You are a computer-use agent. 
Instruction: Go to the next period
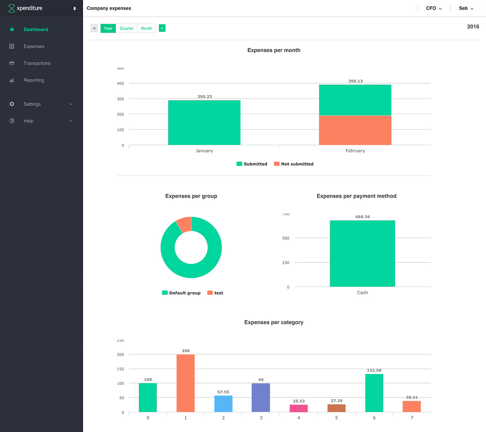(162, 28)
